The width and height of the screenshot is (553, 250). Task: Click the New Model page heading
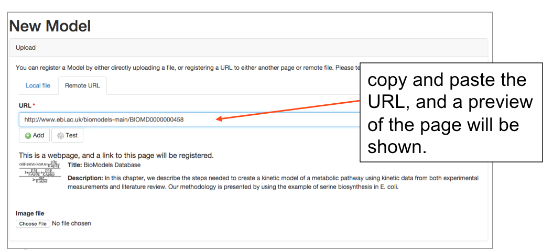(x=50, y=26)
